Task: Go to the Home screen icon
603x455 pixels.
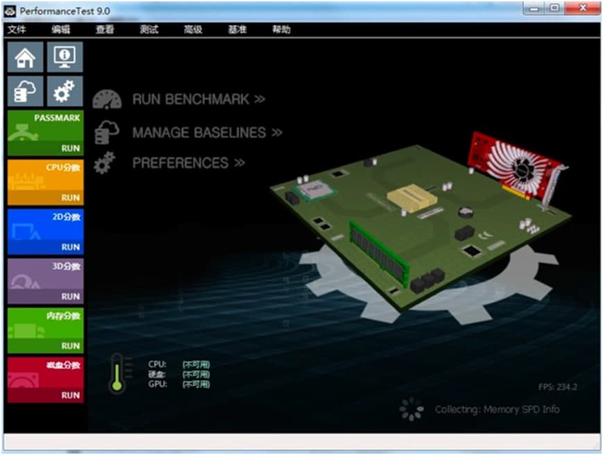Action: coord(26,57)
